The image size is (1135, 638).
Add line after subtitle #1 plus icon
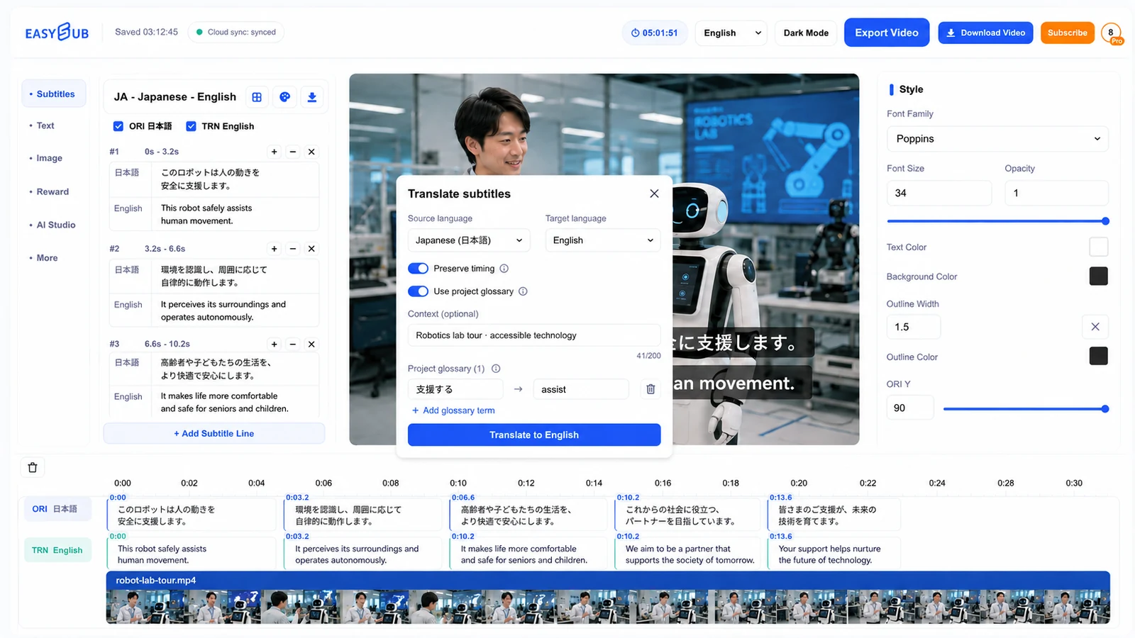pos(275,152)
